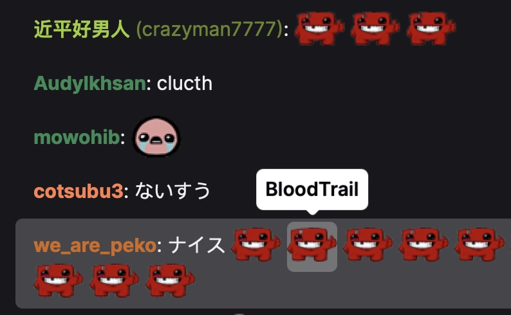Click first BloodTrail emote in crazyman7777's message
511x315 pixels.
[x=319, y=28]
